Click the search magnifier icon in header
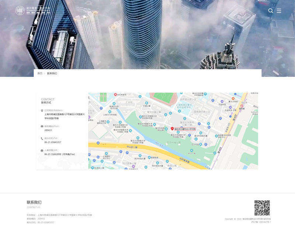The height and width of the screenshot is (234, 295). tap(271, 11)
